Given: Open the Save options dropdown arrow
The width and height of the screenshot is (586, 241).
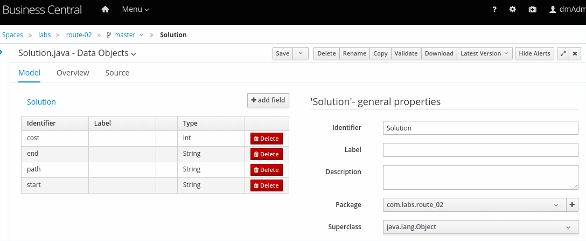Looking at the screenshot, I should click(x=301, y=53).
